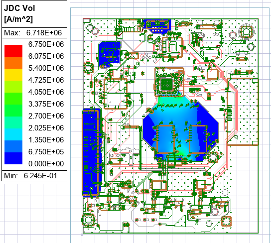Image resolution: width=271 pixels, height=243 pixels.
Task: Click the yellow legend color band
Action: click(13, 75)
